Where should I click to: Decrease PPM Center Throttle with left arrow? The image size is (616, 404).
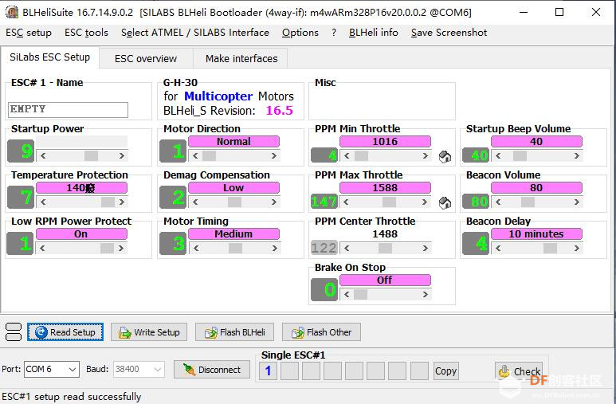[x=347, y=249]
